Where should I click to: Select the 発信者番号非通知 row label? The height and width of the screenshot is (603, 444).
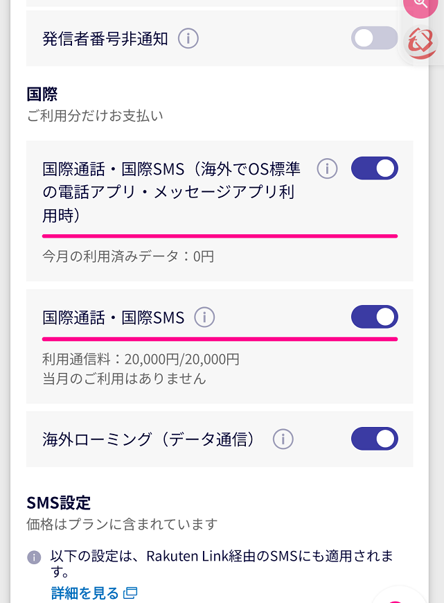(x=105, y=39)
